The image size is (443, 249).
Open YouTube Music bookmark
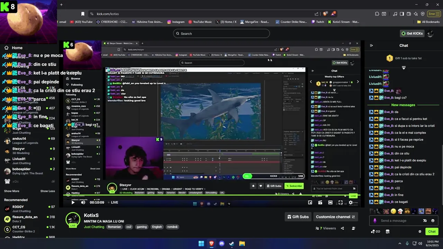pyautogui.click(x=200, y=22)
